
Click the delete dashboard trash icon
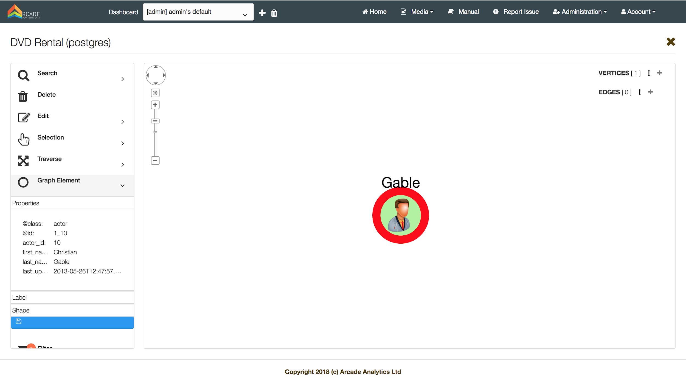pos(274,13)
